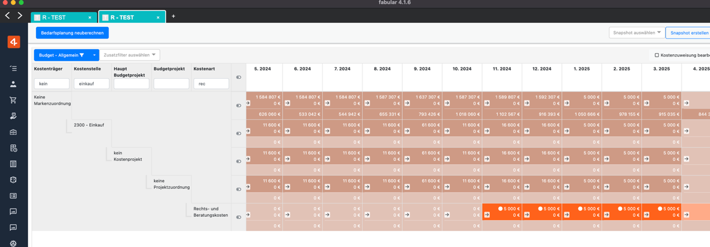Open the caret next to Budget - Allgemein

[94, 55]
